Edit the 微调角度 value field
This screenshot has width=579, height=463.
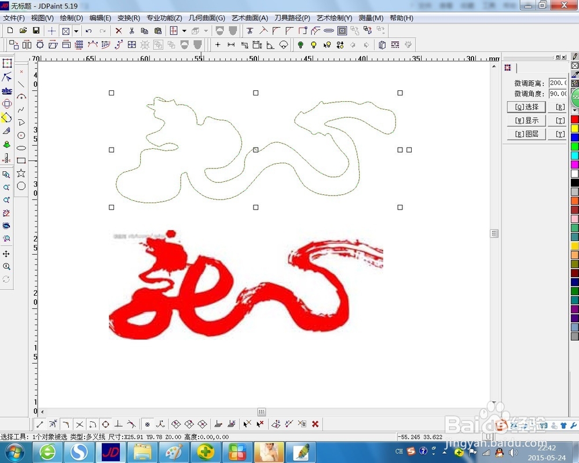[x=559, y=93]
